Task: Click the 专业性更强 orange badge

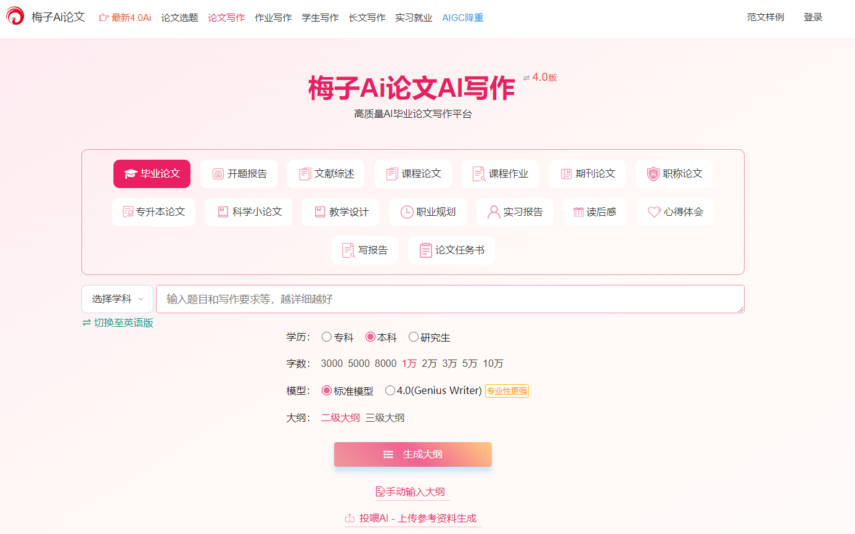Action: (x=507, y=391)
